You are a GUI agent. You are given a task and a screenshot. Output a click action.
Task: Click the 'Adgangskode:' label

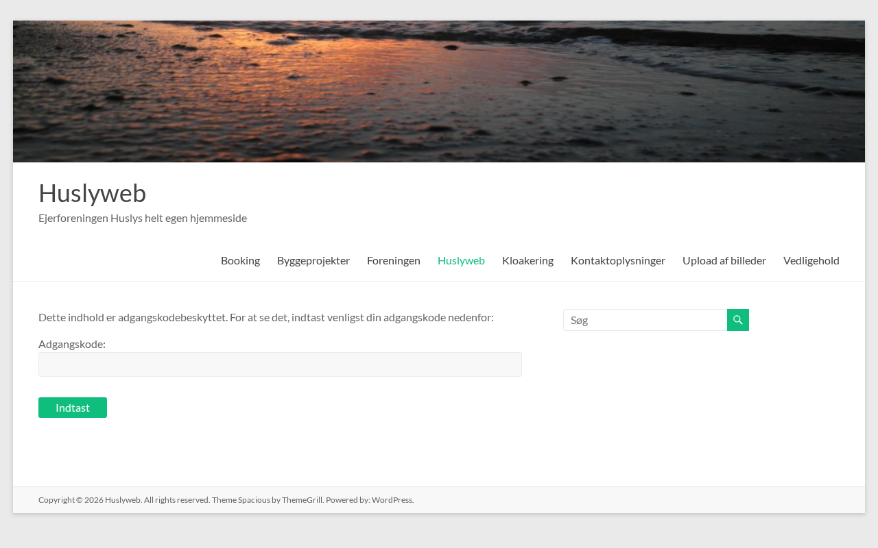72,344
